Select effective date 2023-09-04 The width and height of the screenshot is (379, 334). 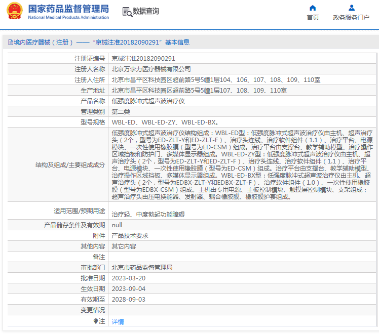pos(129,289)
